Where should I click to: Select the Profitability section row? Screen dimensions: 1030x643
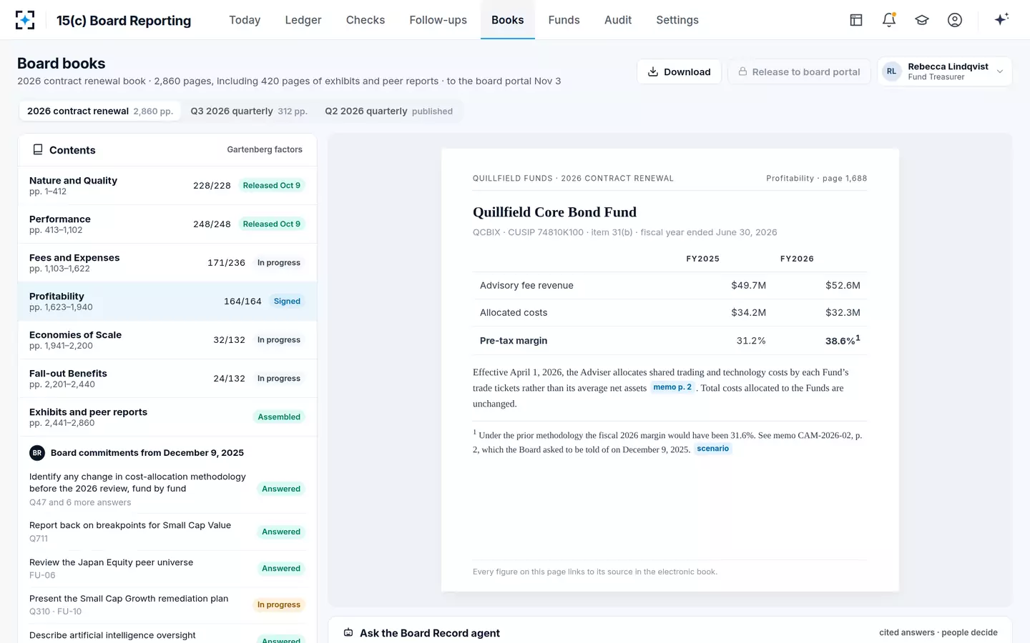pos(167,301)
